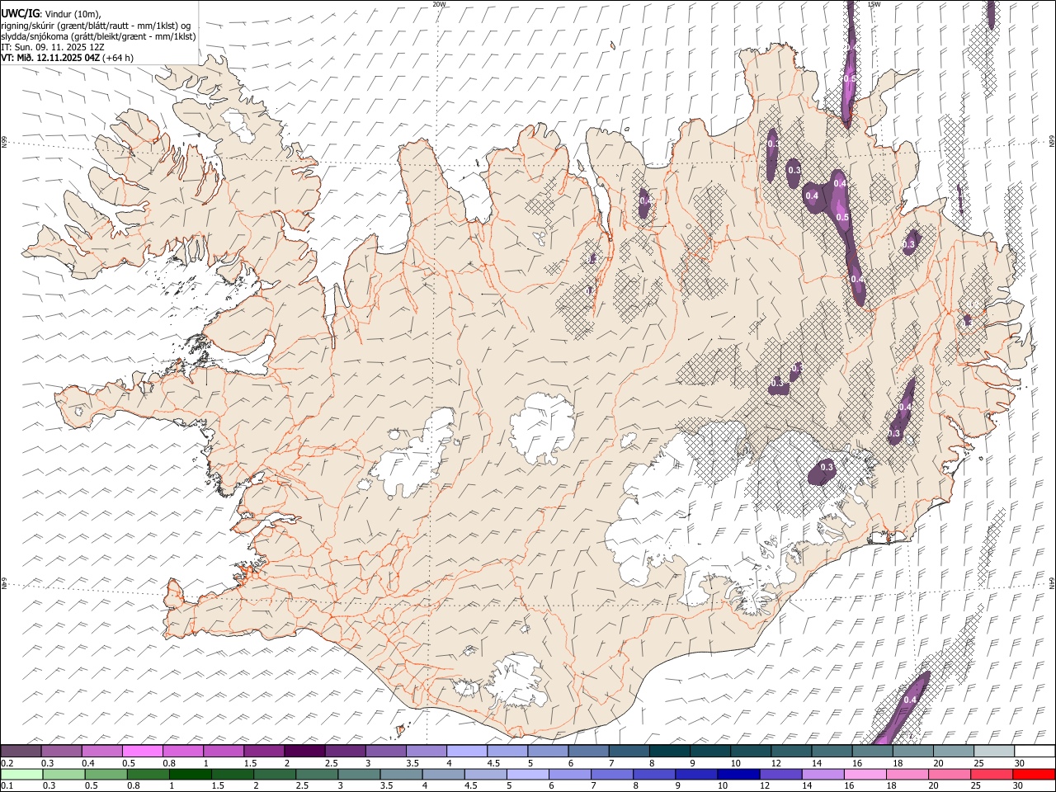Viewport: 1056px width, 792px height.
Task: Click the white top-row swatch labeled 30
Action: click(1035, 751)
